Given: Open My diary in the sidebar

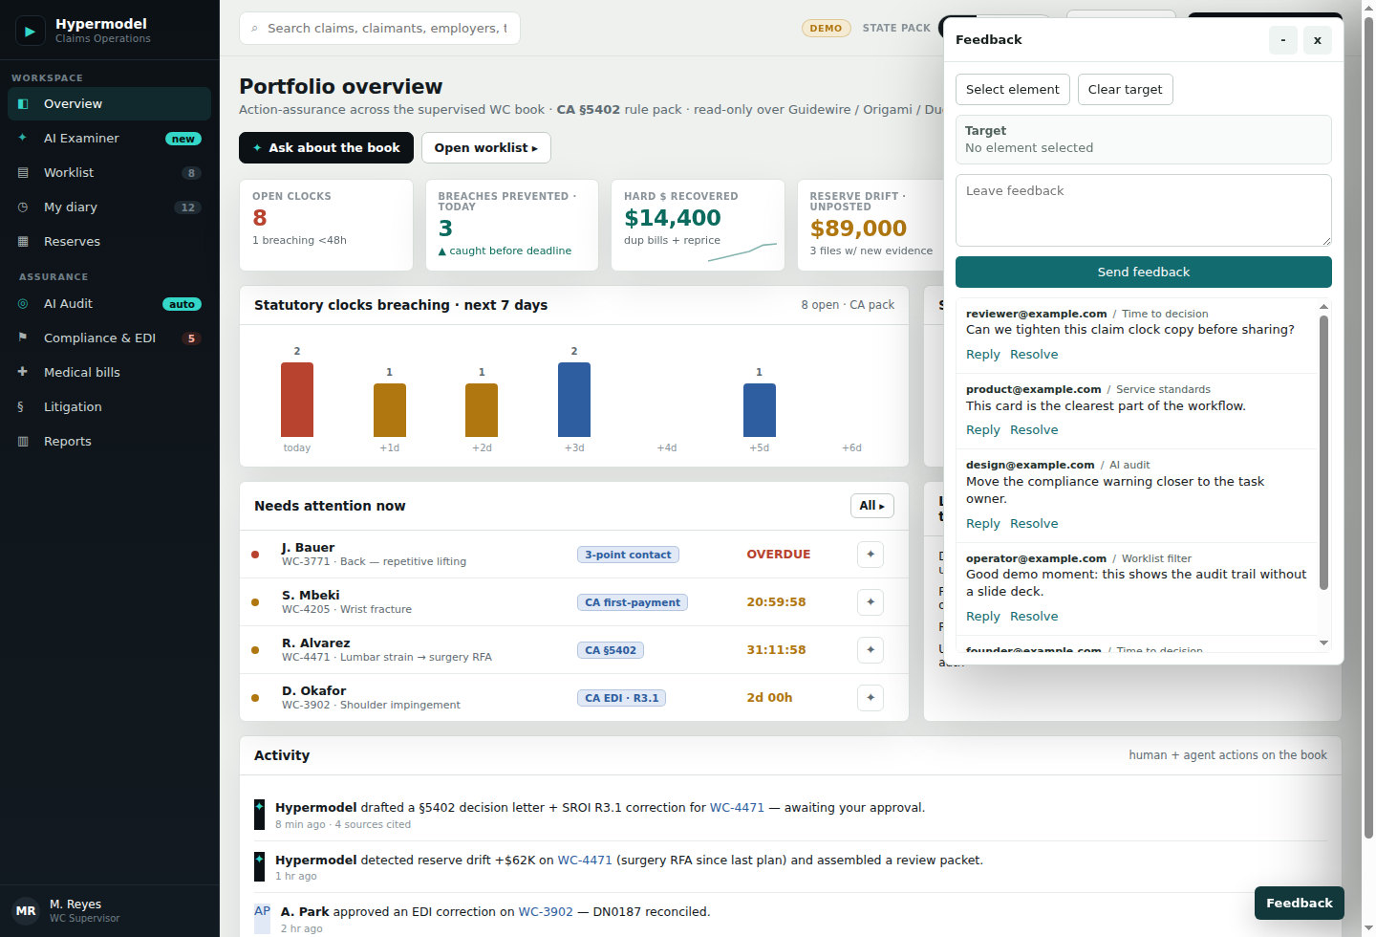Looking at the screenshot, I should (109, 207).
